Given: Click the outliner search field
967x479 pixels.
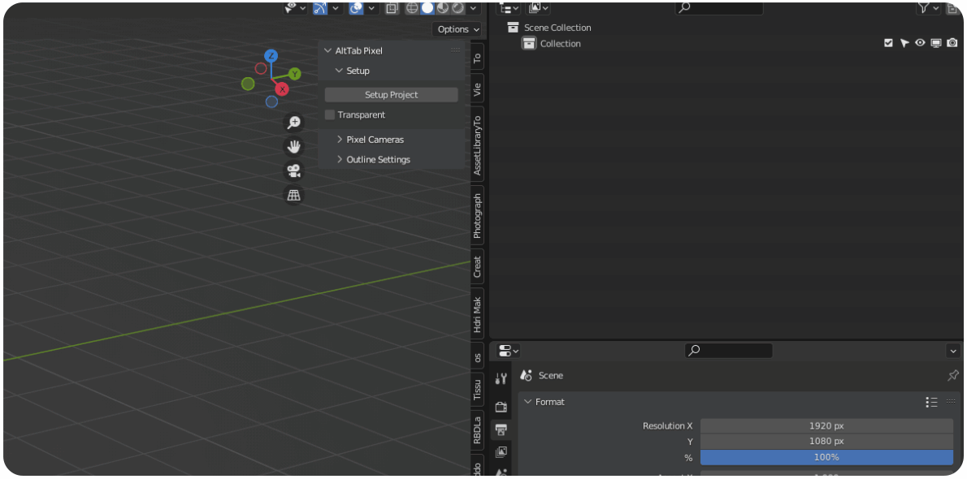Looking at the screenshot, I should click(x=719, y=7).
